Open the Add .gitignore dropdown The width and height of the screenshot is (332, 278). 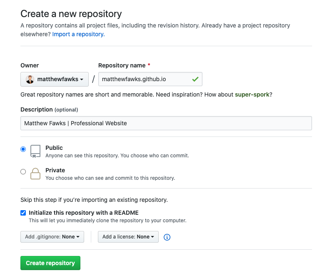pyautogui.click(x=52, y=237)
